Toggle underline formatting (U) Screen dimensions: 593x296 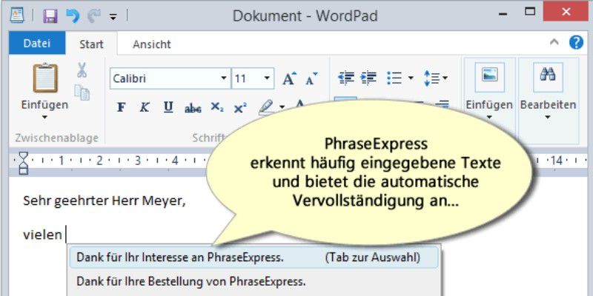168,107
